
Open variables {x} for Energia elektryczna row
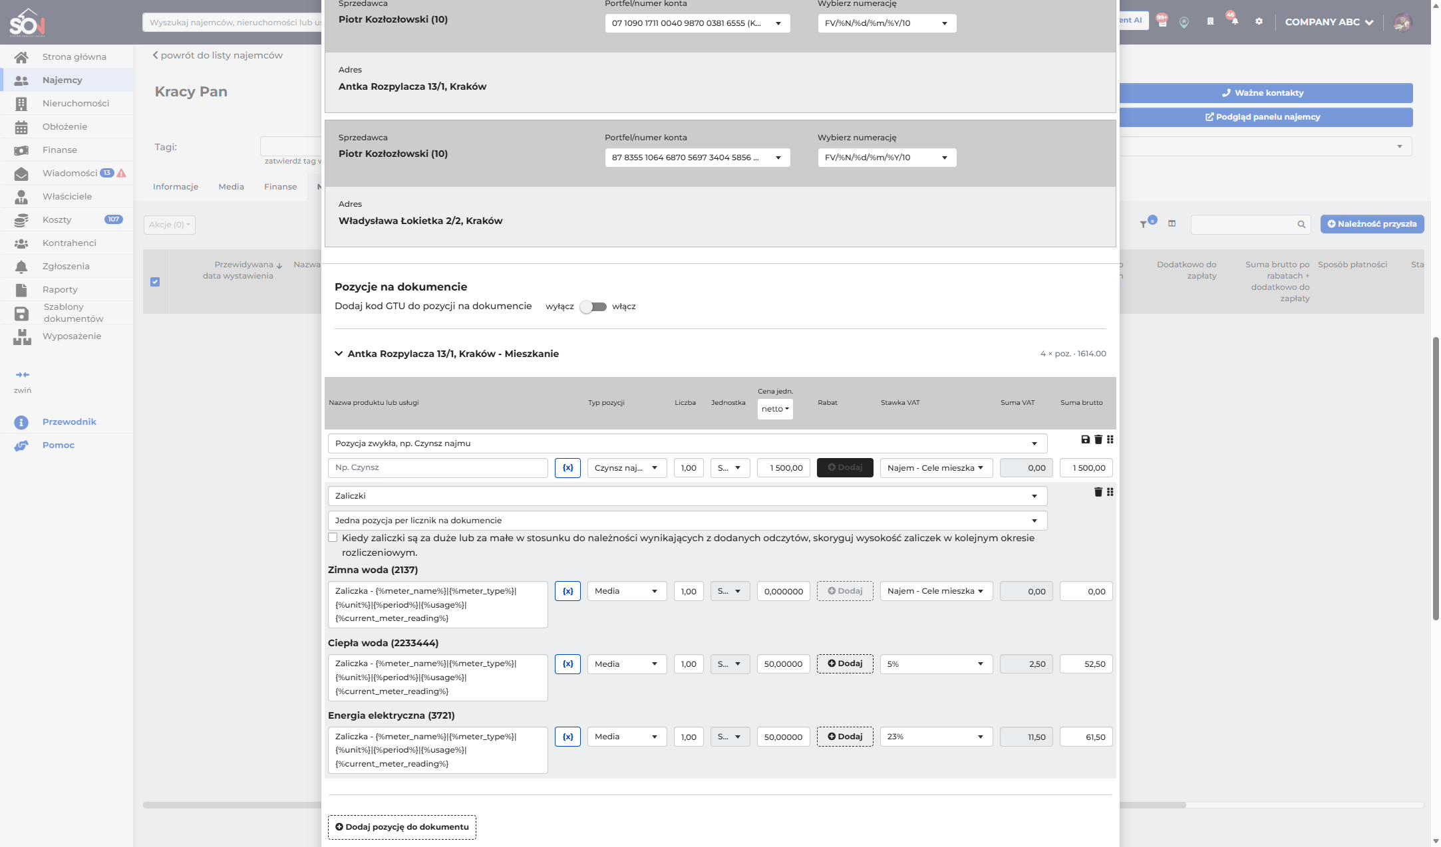[x=567, y=737]
